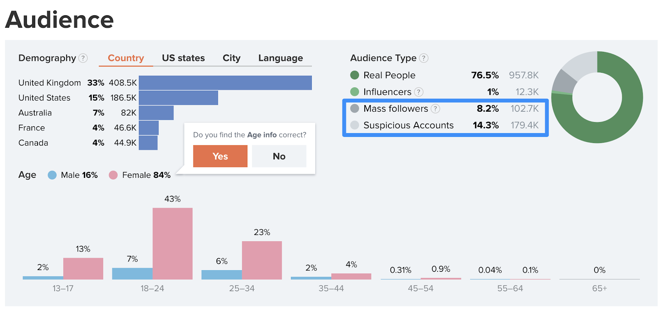The image size is (661, 309).
Task: Select the City tab
Action: (231, 58)
